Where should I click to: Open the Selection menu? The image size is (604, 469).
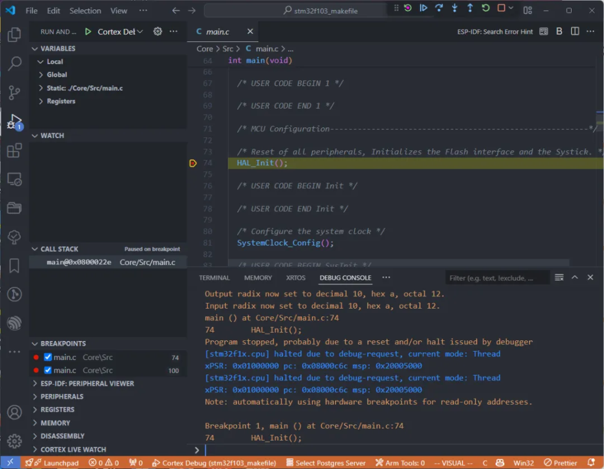click(85, 11)
